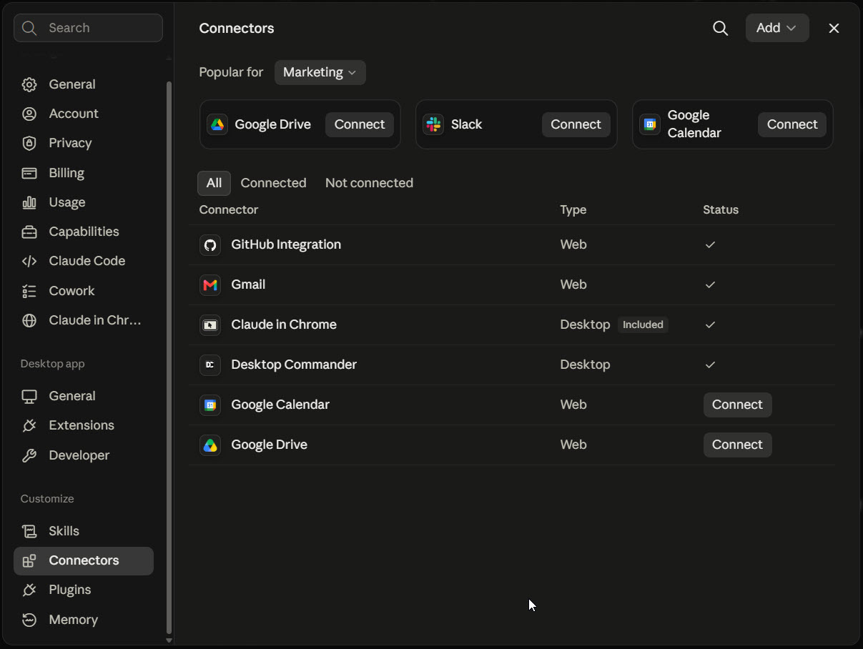Connect Slack from the popular card
This screenshot has width=863, height=649.
point(576,124)
